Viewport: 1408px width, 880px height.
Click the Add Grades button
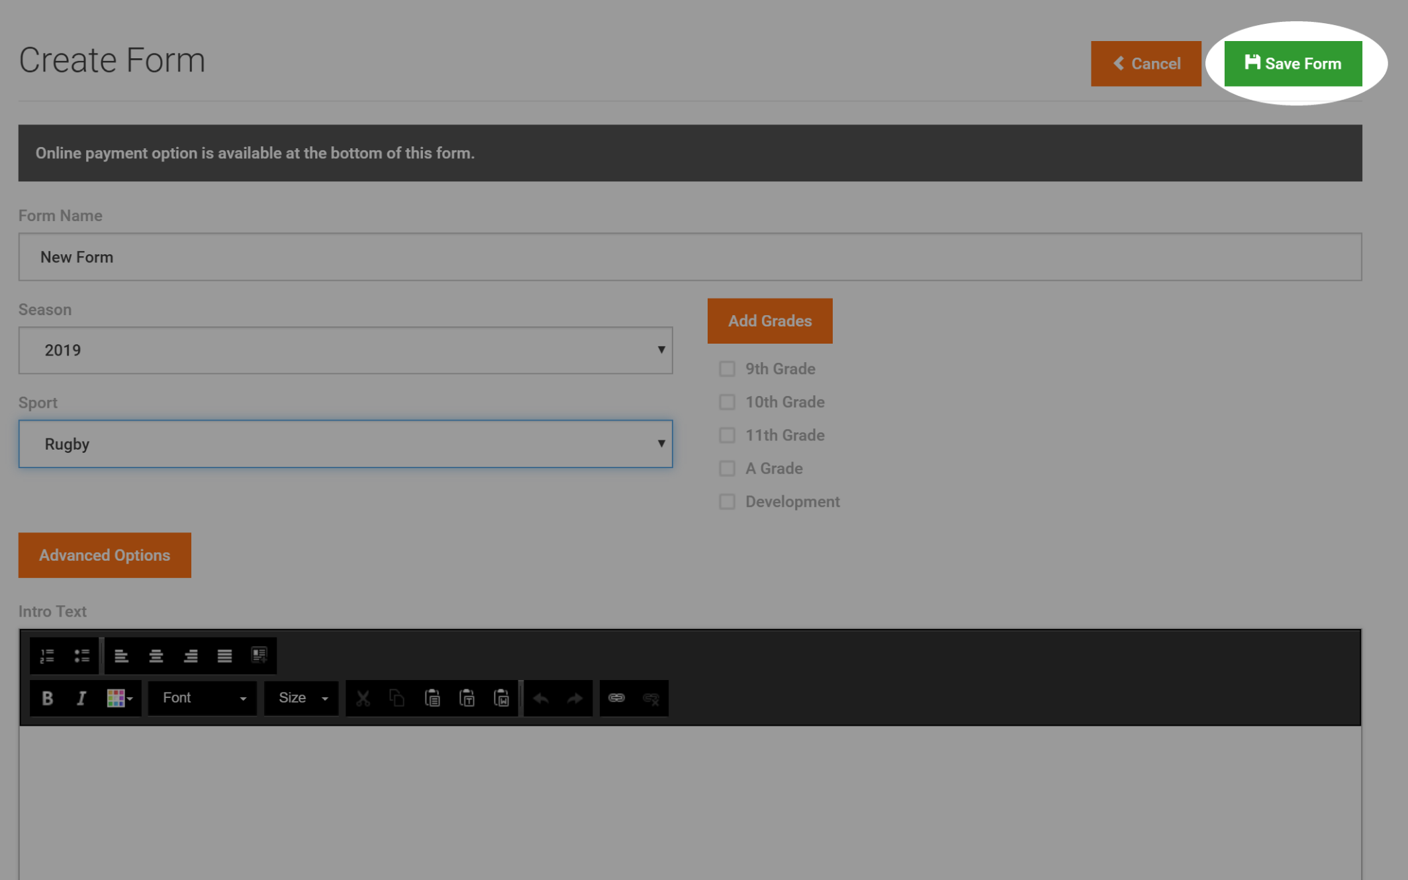tap(770, 320)
